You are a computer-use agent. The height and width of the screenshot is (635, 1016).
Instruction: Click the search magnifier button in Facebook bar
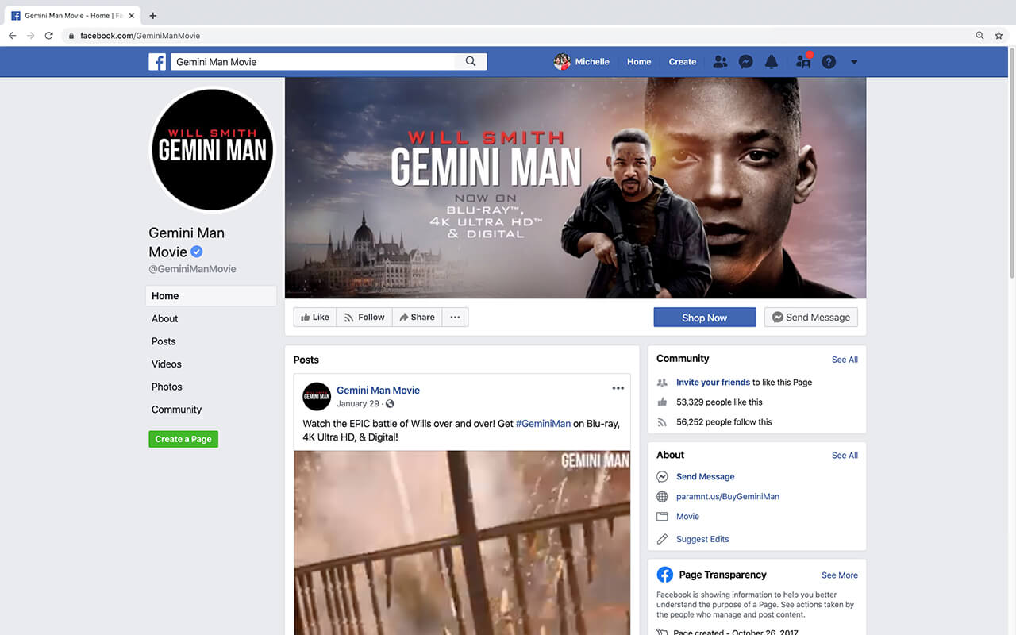tap(471, 61)
